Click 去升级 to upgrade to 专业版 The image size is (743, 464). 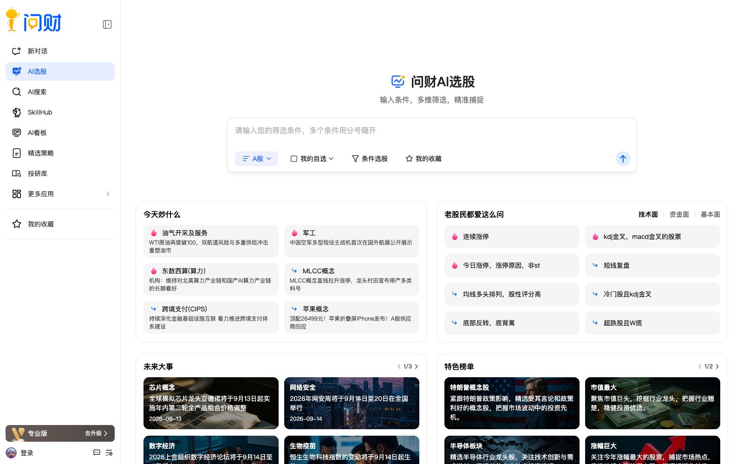click(96, 433)
